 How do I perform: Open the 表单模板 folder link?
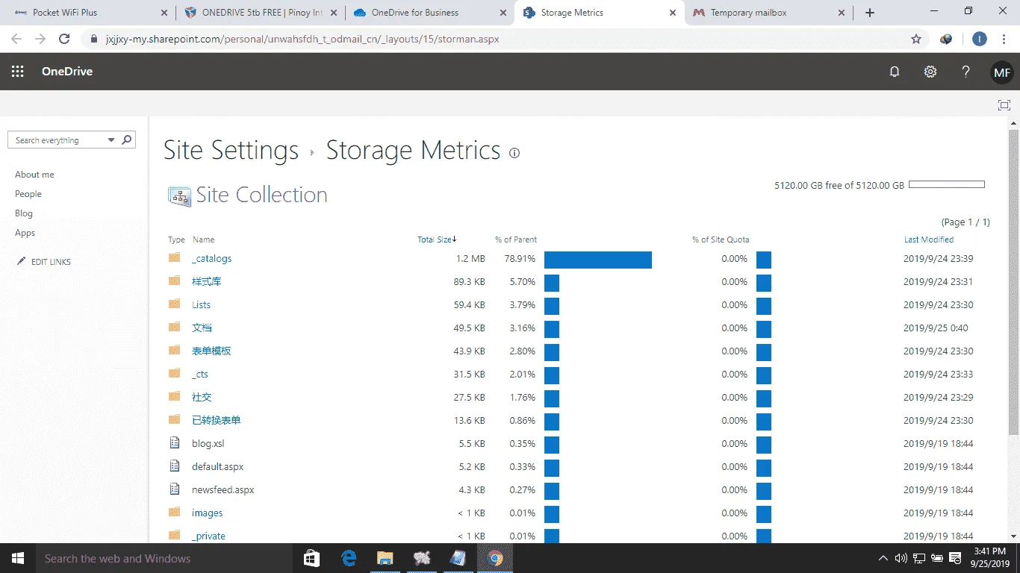(x=211, y=351)
